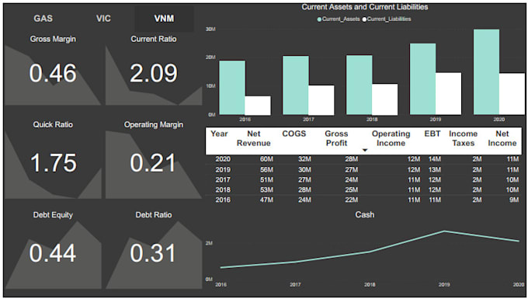Sort table by Gross Profit header

pyautogui.click(x=336, y=138)
